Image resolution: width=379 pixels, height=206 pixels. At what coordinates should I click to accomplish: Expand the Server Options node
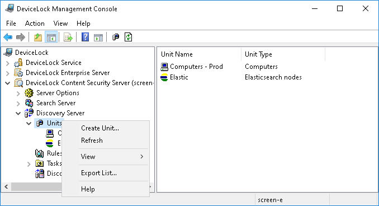18,93
